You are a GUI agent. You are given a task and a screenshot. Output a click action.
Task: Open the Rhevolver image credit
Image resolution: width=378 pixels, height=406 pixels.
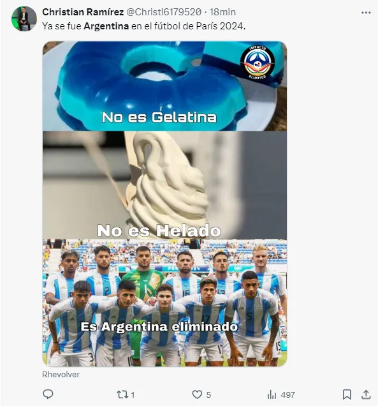click(61, 375)
